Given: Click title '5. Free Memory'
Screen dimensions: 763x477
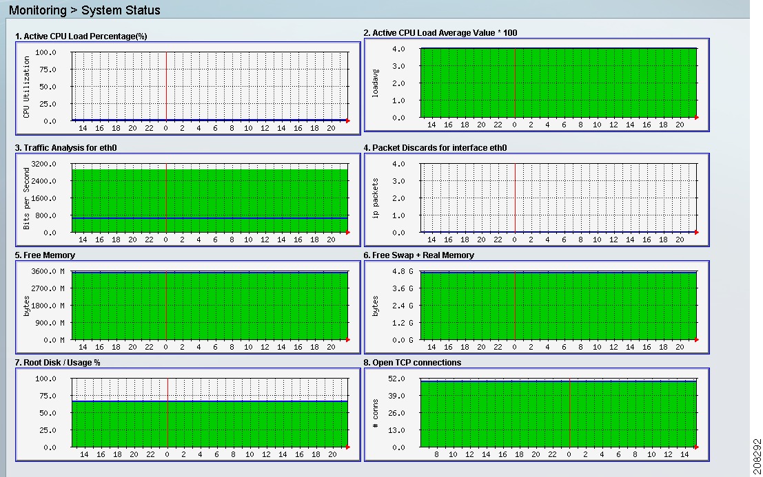Looking at the screenshot, I should tap(45, 255).
